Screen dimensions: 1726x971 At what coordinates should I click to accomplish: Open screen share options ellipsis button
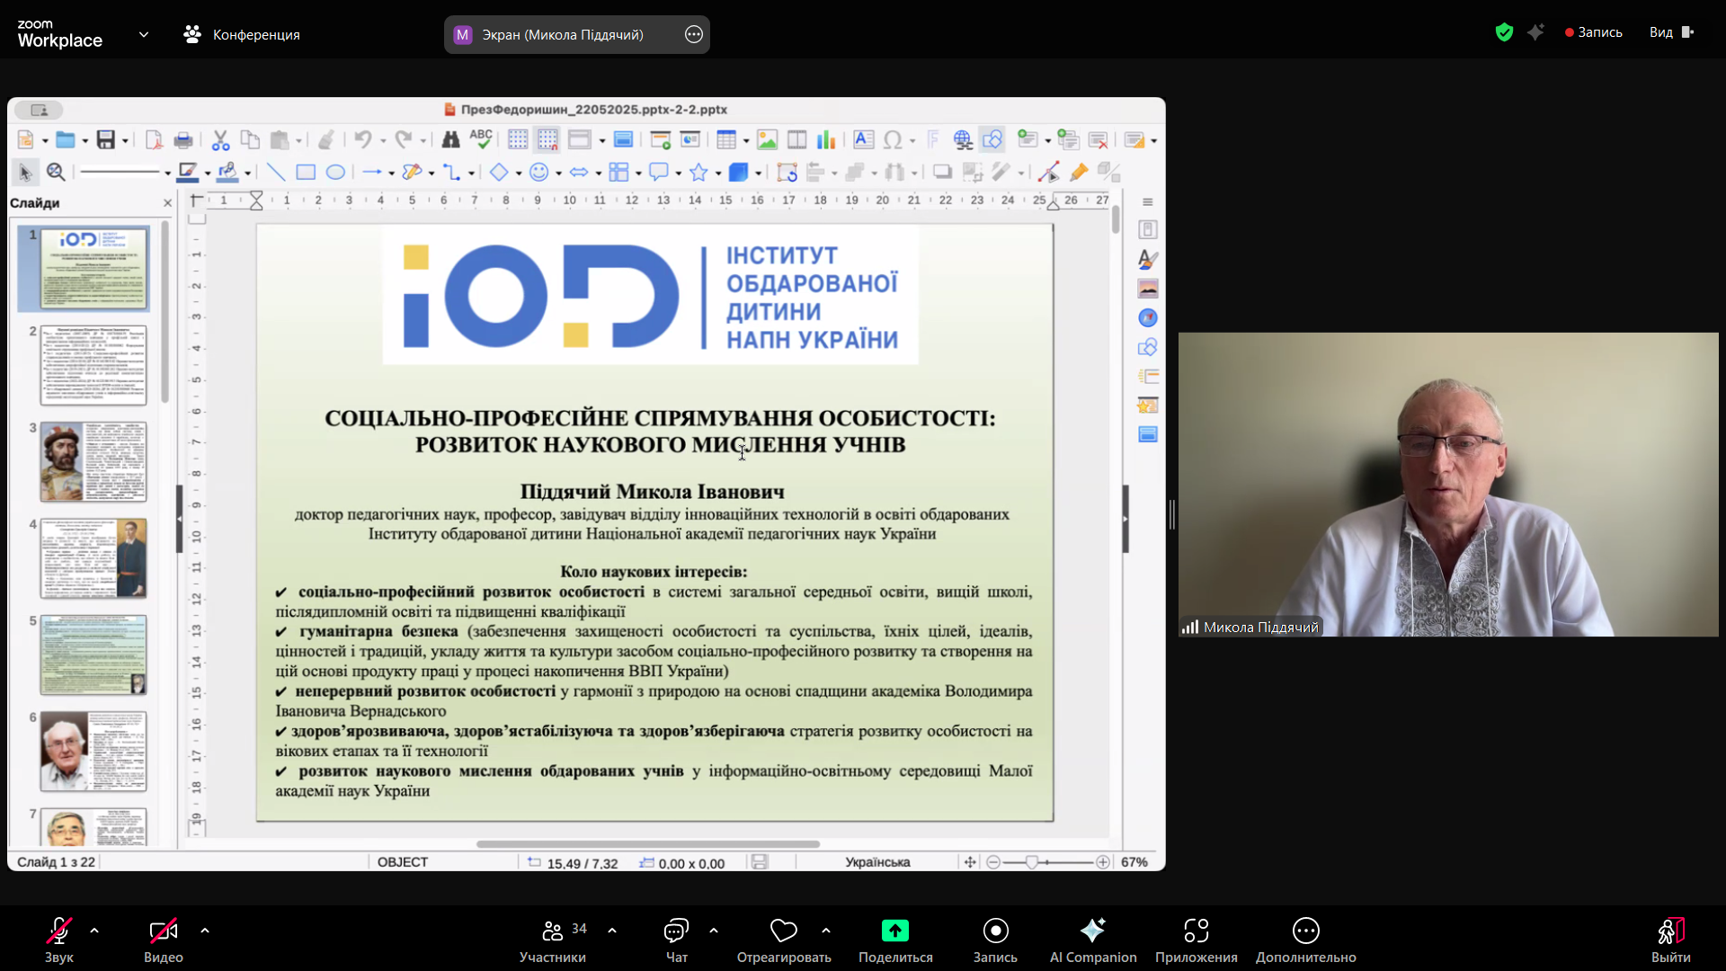[x=693, y=34]
